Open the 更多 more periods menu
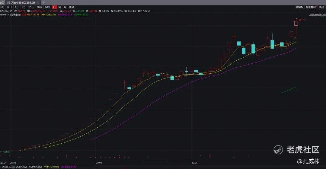 (72, 7)
